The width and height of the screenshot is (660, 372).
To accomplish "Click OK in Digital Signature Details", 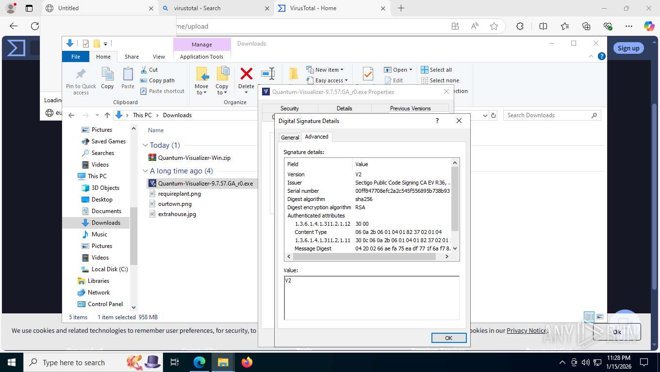I will [x=449, y=338].
